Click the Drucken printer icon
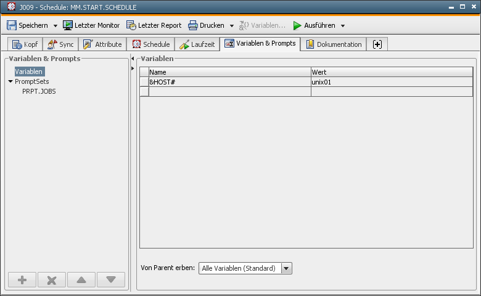 [192, 25]
